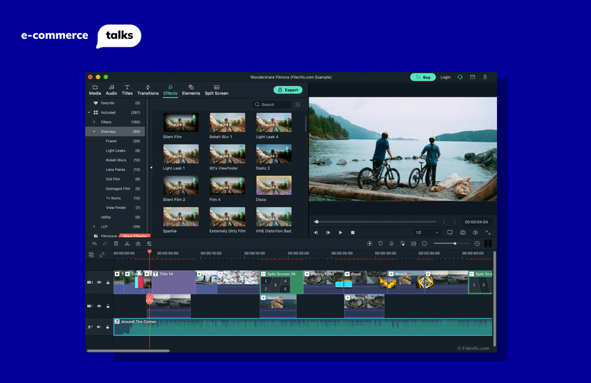
Task: Split the clip with the scissors tool
Action: (x=126, y=243)
